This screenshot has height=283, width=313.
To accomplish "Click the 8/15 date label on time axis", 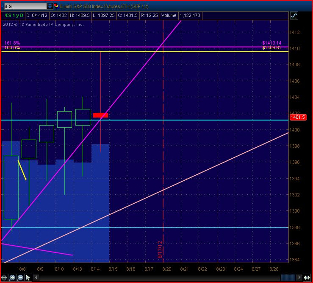I will click(113, 269).
